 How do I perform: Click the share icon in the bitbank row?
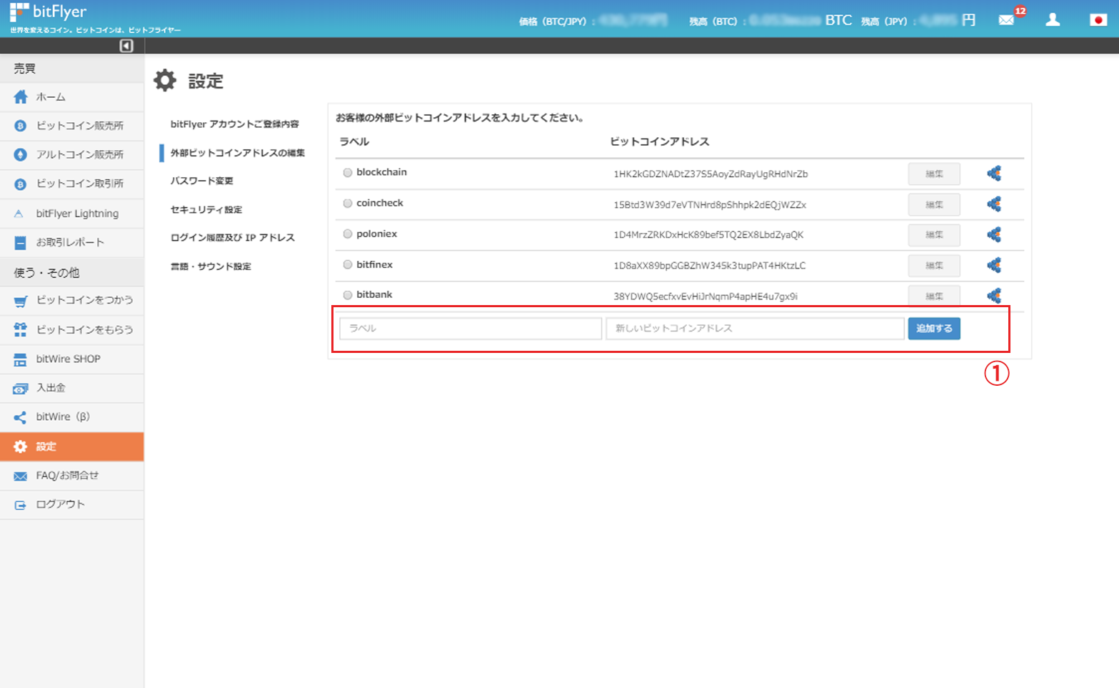994,295
